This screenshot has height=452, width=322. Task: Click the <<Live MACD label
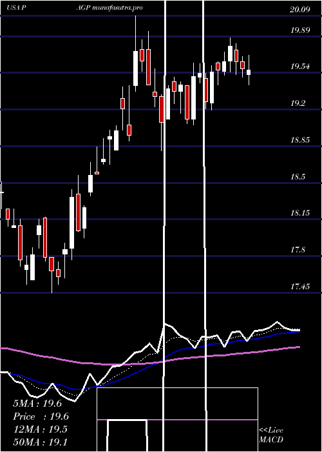(271, 435)
